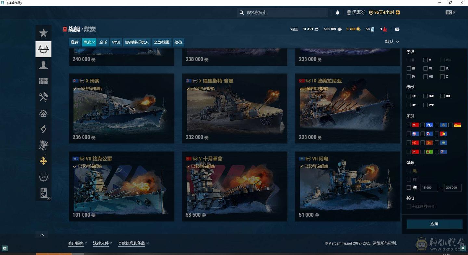Click the chat icon at bottom left
This screenshot has height=255, width=468.
[5, 249]
